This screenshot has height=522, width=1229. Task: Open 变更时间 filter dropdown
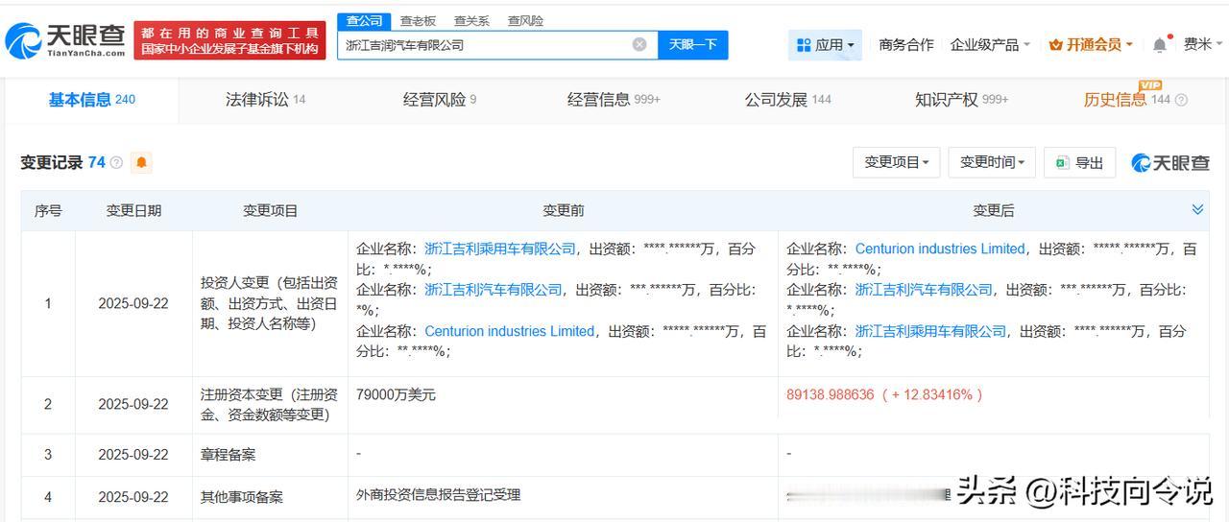click(x=992, y=162)
